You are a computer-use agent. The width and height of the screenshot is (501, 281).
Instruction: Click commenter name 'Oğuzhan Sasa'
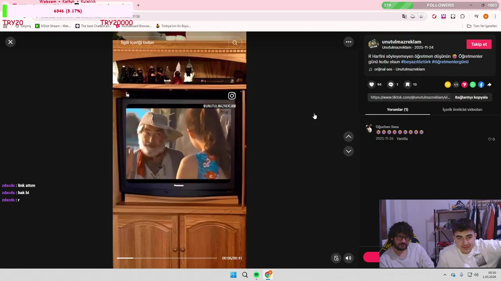[387, 127]
